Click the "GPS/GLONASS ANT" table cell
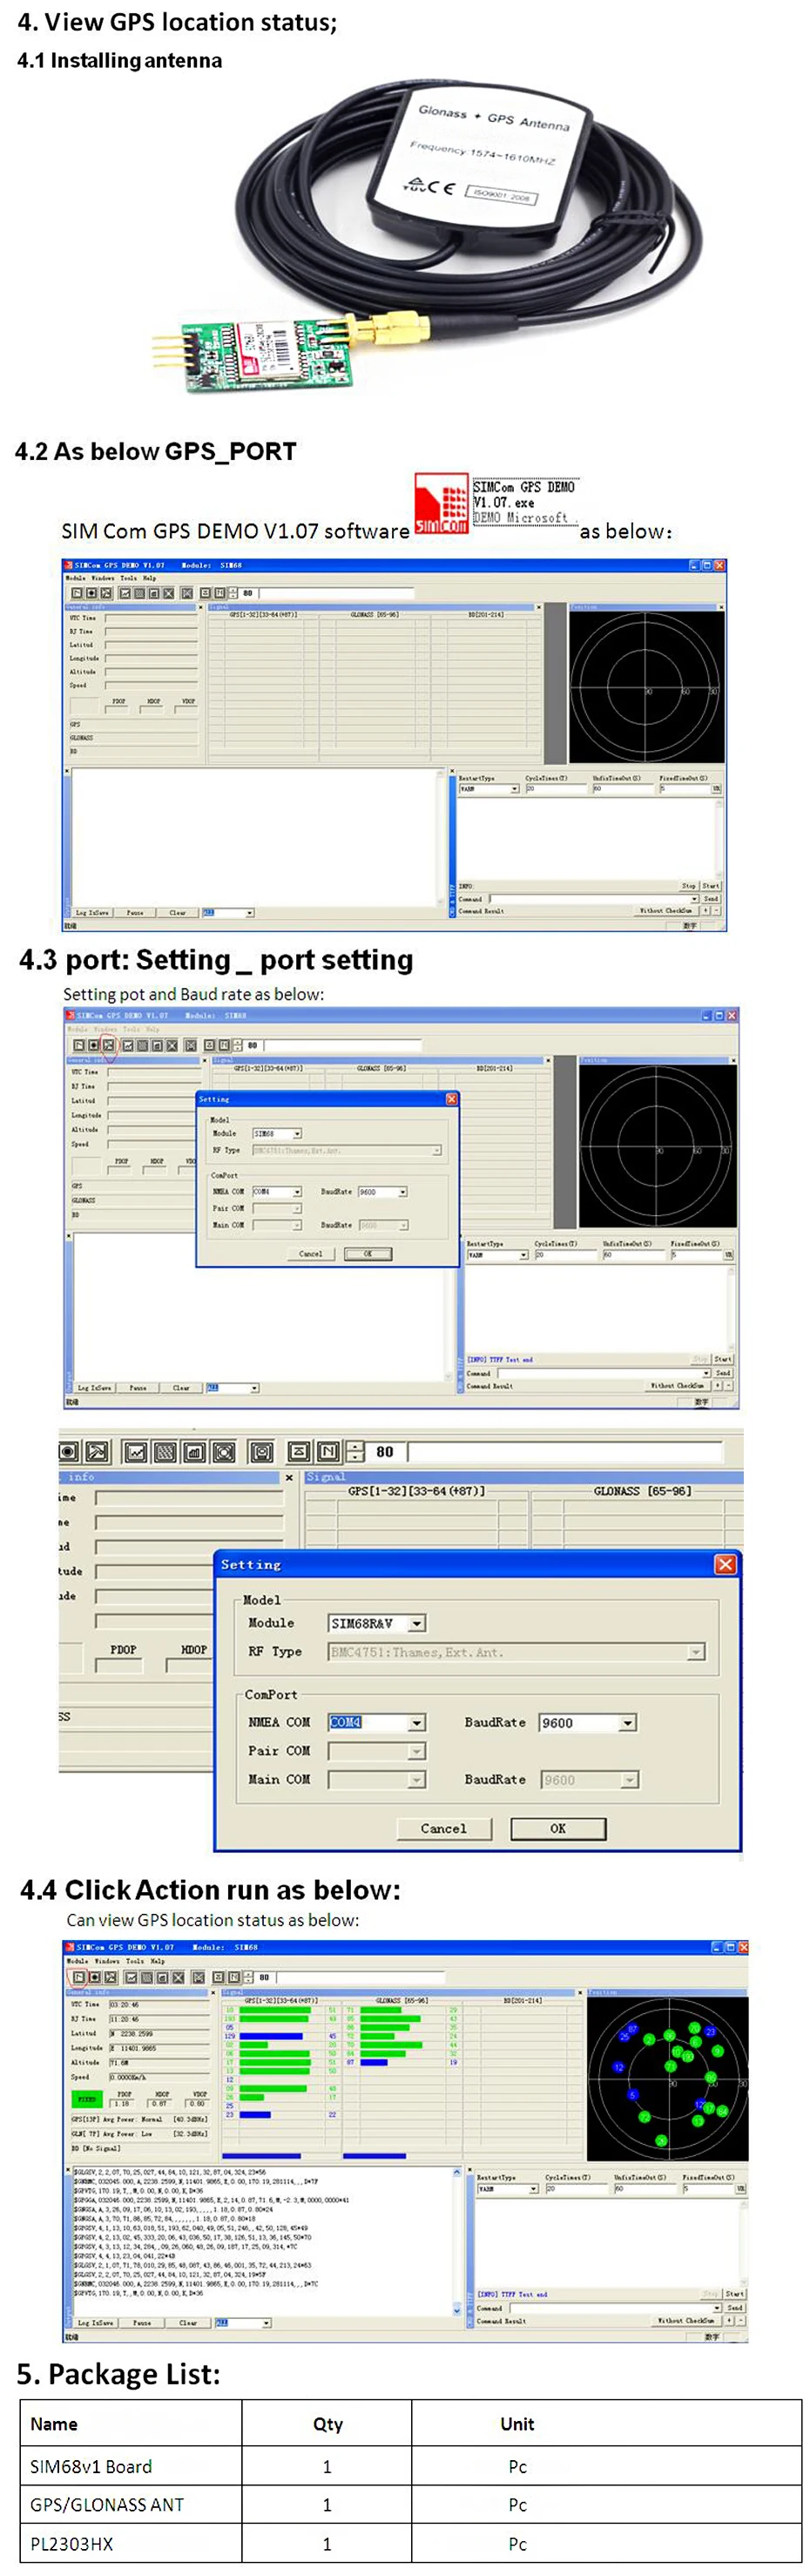The image size is (810, 2576). 131,2504
